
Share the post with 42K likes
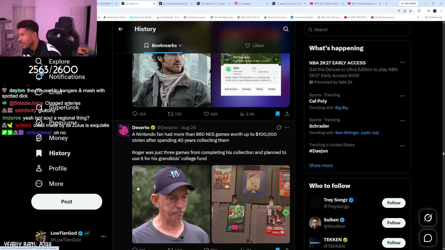(287, 114)
